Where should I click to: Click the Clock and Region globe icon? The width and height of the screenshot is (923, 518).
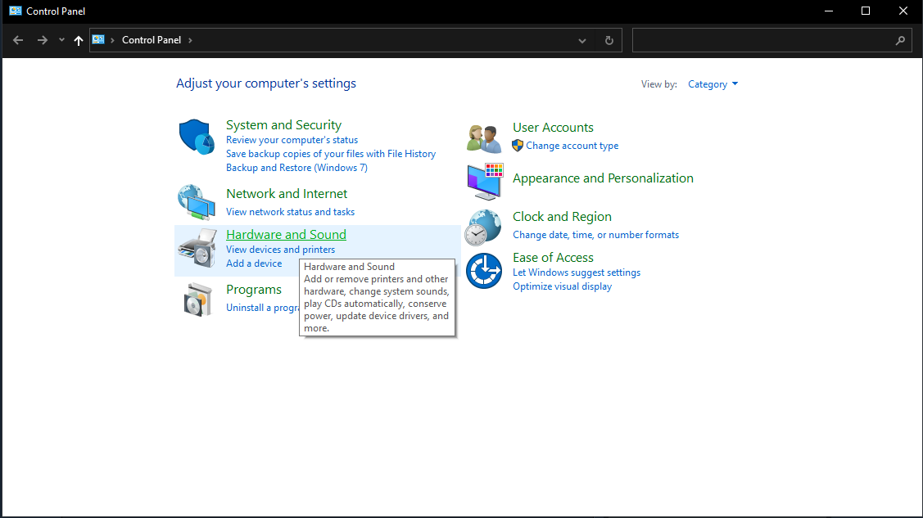(x=483, y=227)
